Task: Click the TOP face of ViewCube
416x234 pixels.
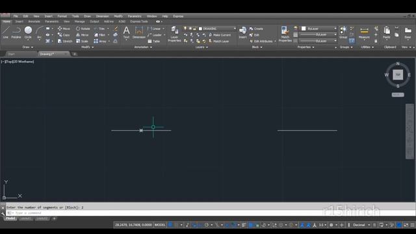Action: 398,75
